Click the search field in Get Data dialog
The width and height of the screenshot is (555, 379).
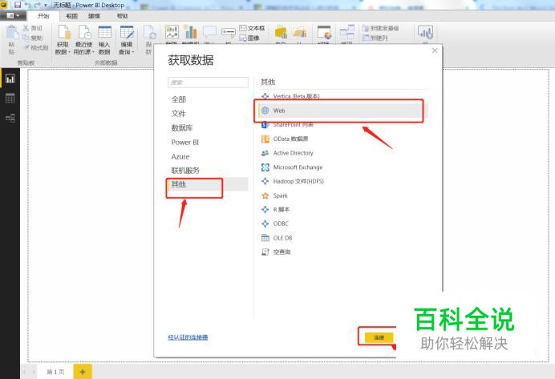(x=209, y=83)
